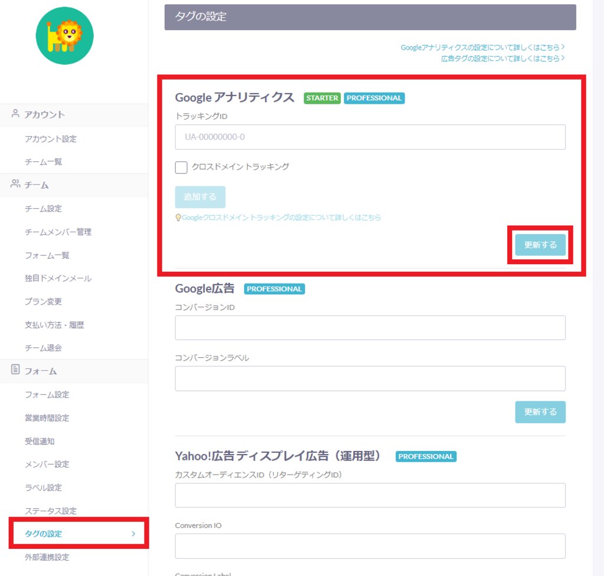Open Googleアナリティクスの設定について詳しくはこちら link
This screenshot has height=576, width=604.
tap(482, 47)
